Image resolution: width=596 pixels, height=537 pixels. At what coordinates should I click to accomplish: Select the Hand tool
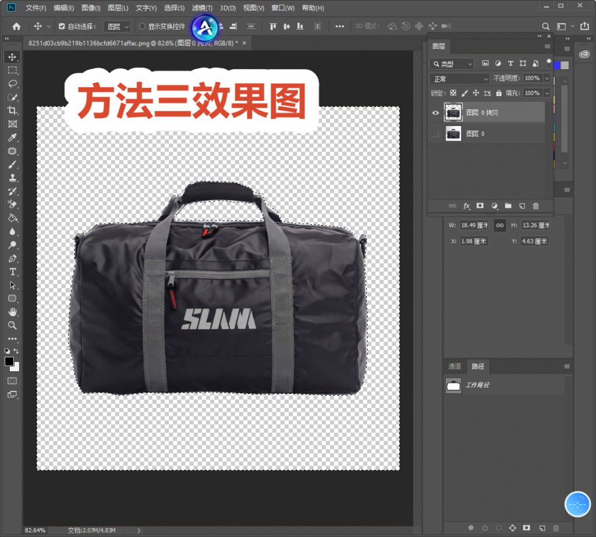(x=12, y=312)
